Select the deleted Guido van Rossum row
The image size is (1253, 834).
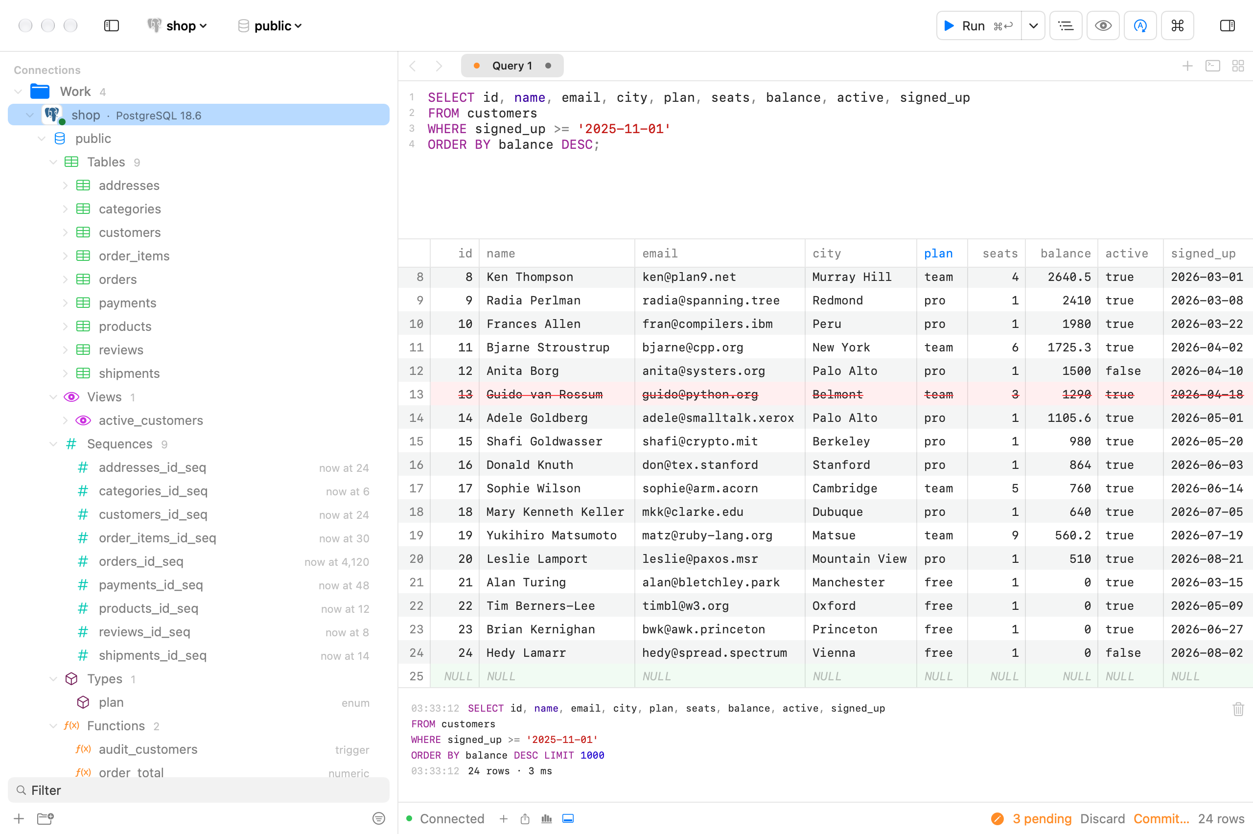tap(825, 394)
